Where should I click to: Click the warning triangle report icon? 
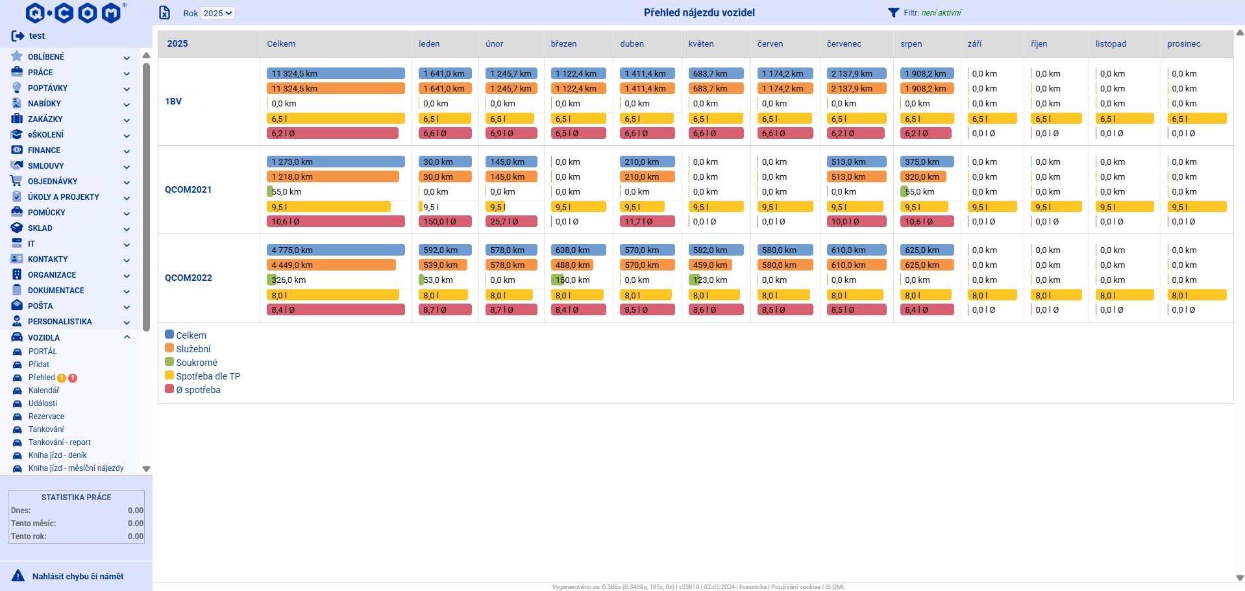(19, 576)
